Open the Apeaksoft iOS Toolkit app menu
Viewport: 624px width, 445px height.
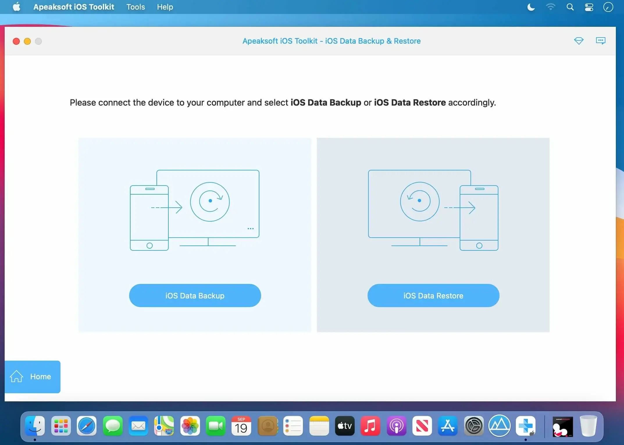click(x=74, y=7)
